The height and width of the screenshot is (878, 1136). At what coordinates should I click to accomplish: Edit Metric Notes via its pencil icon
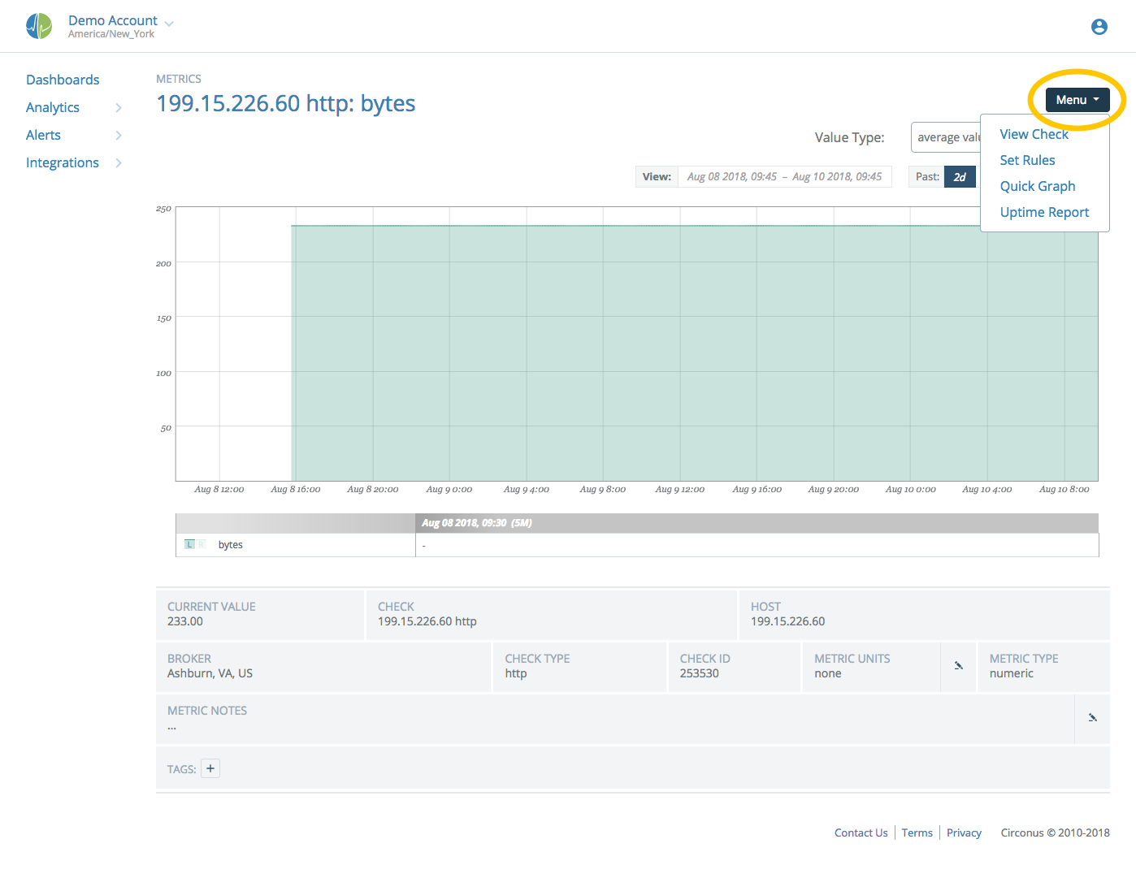1092,718
